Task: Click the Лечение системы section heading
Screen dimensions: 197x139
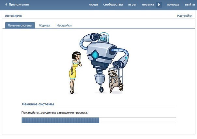Action: point(38,104)
